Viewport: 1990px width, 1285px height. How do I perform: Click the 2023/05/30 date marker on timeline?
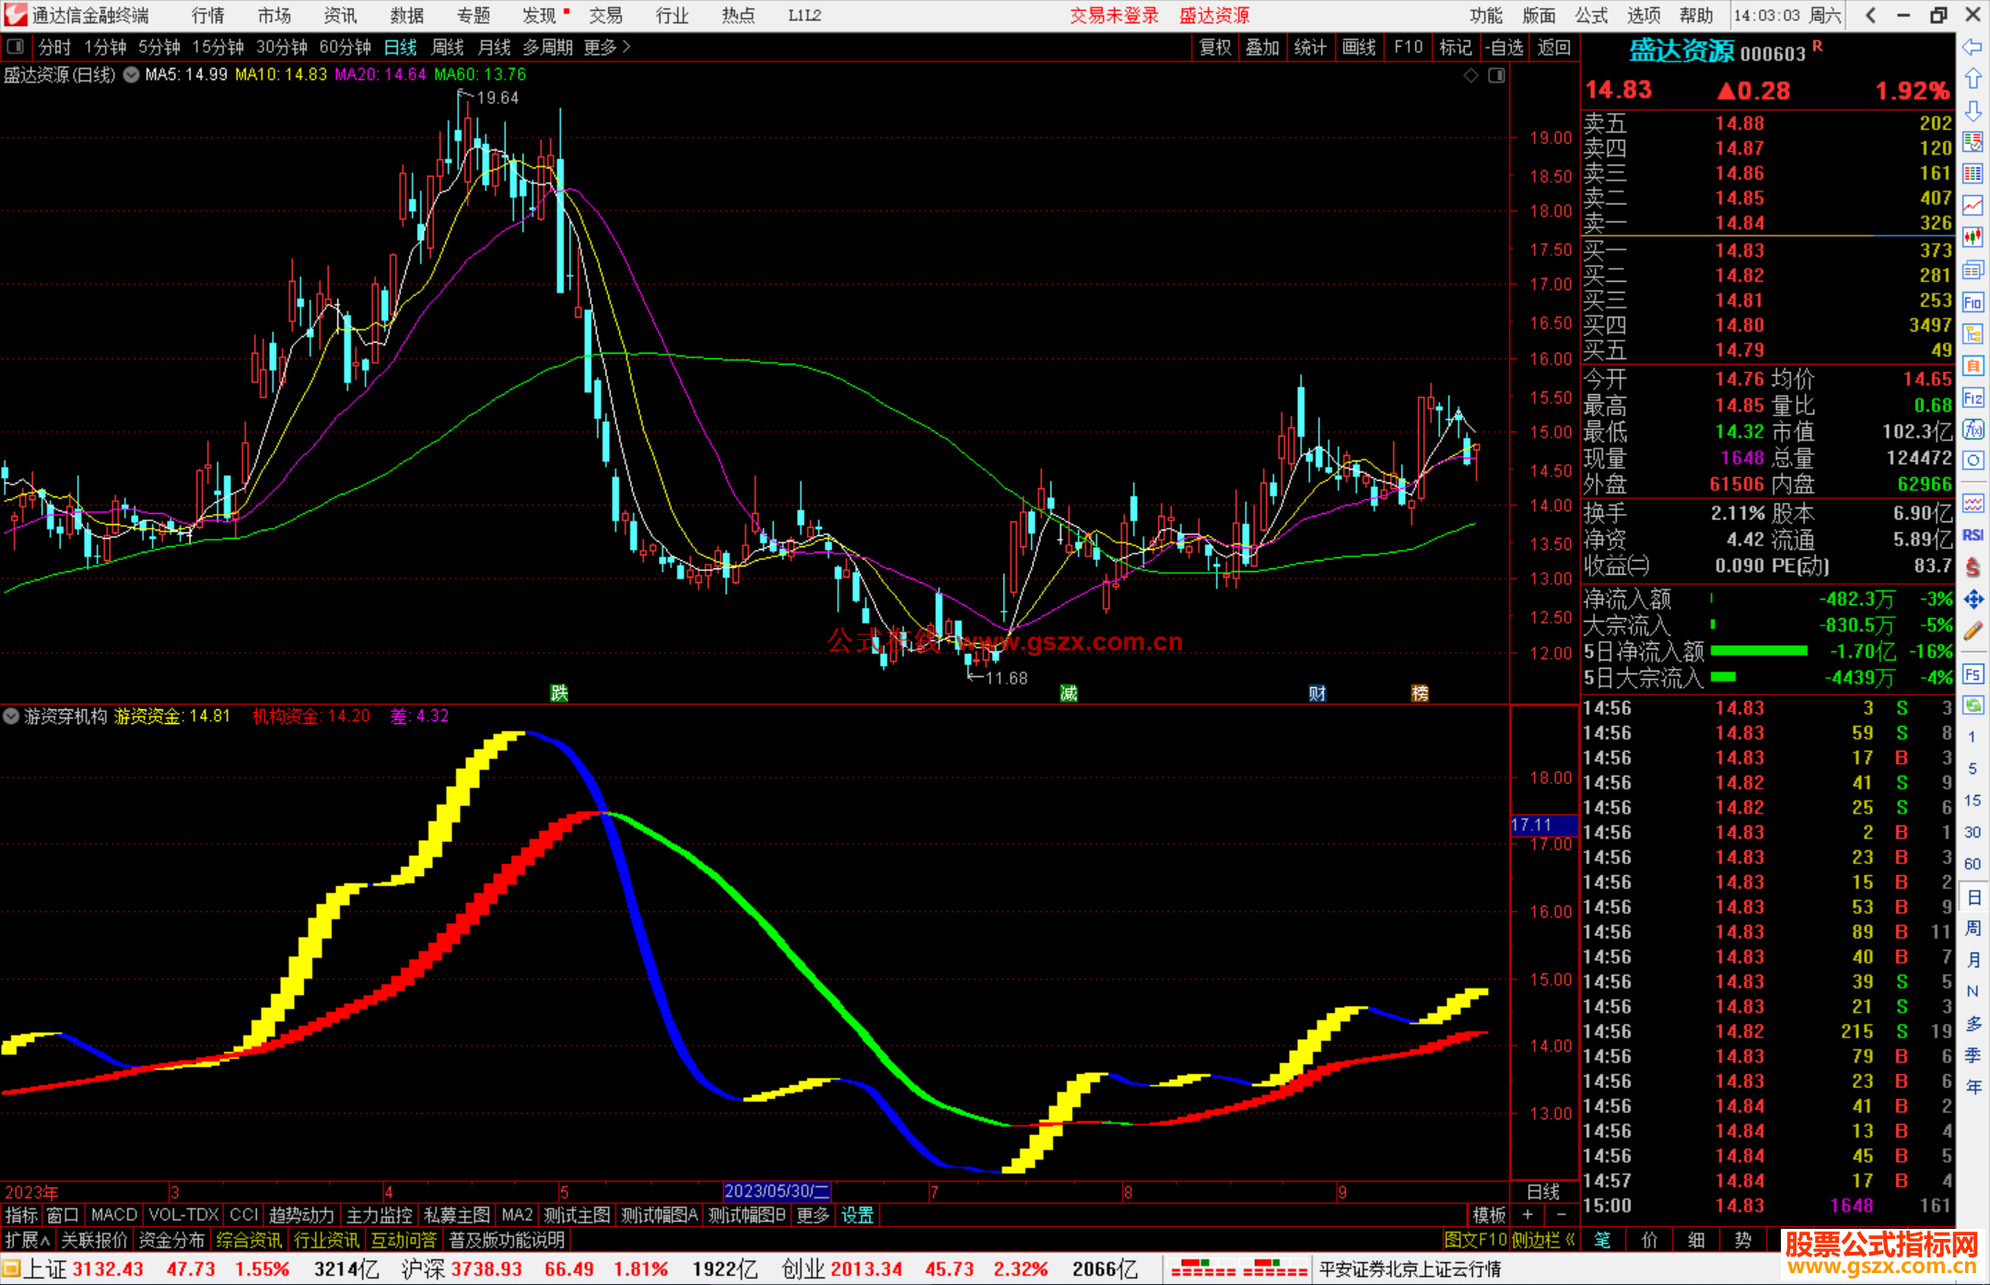click(777, 1191)
